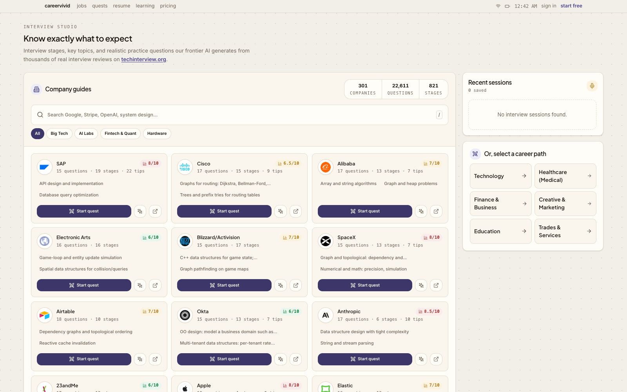Expand the Healthcare (Medical) career path
The image size is (627, 392).
[x=565, y=176]
